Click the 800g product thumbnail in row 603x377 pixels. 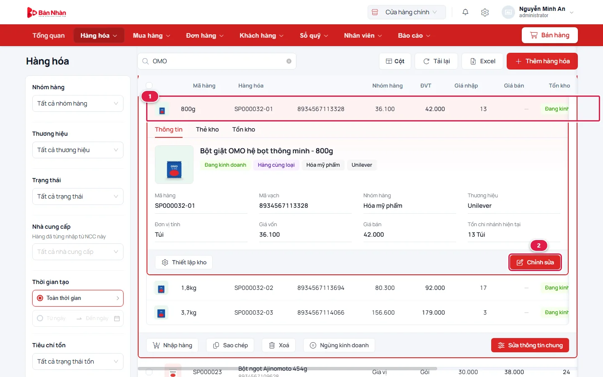(162, 109)
